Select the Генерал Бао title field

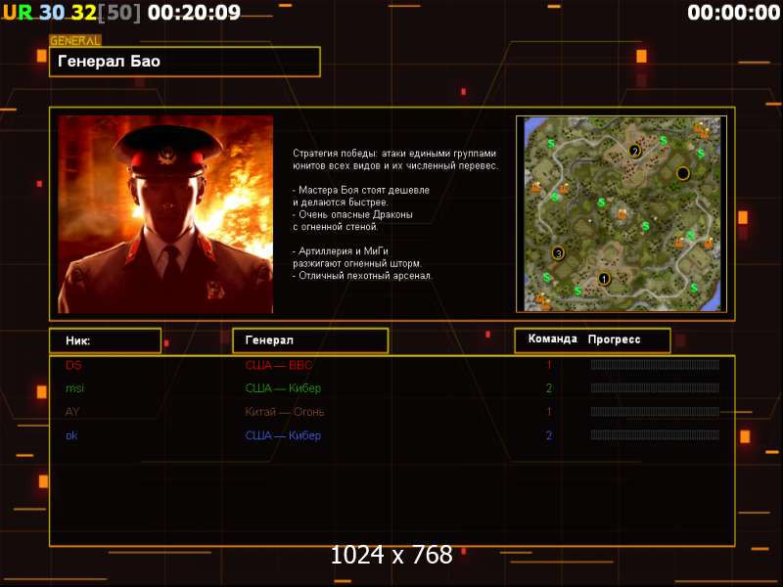[x=185, y=62]
